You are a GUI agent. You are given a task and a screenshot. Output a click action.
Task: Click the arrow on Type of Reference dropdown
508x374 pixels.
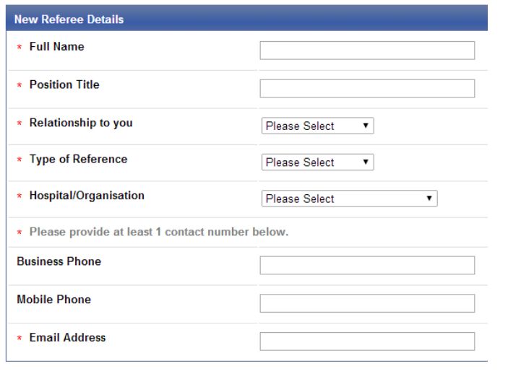tap(366, 162)
